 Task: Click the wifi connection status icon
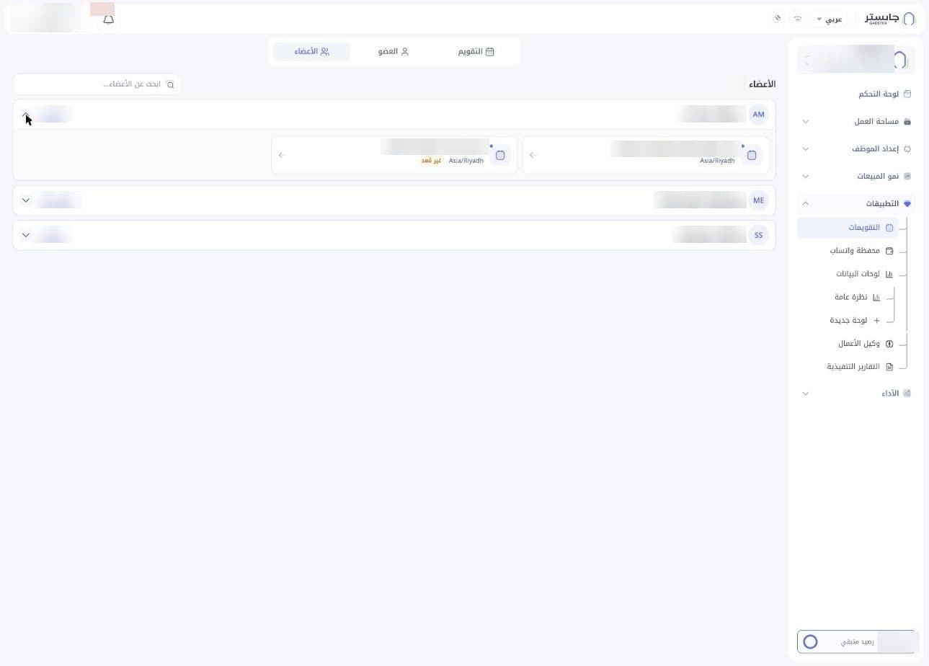click(x=797, y=19)
